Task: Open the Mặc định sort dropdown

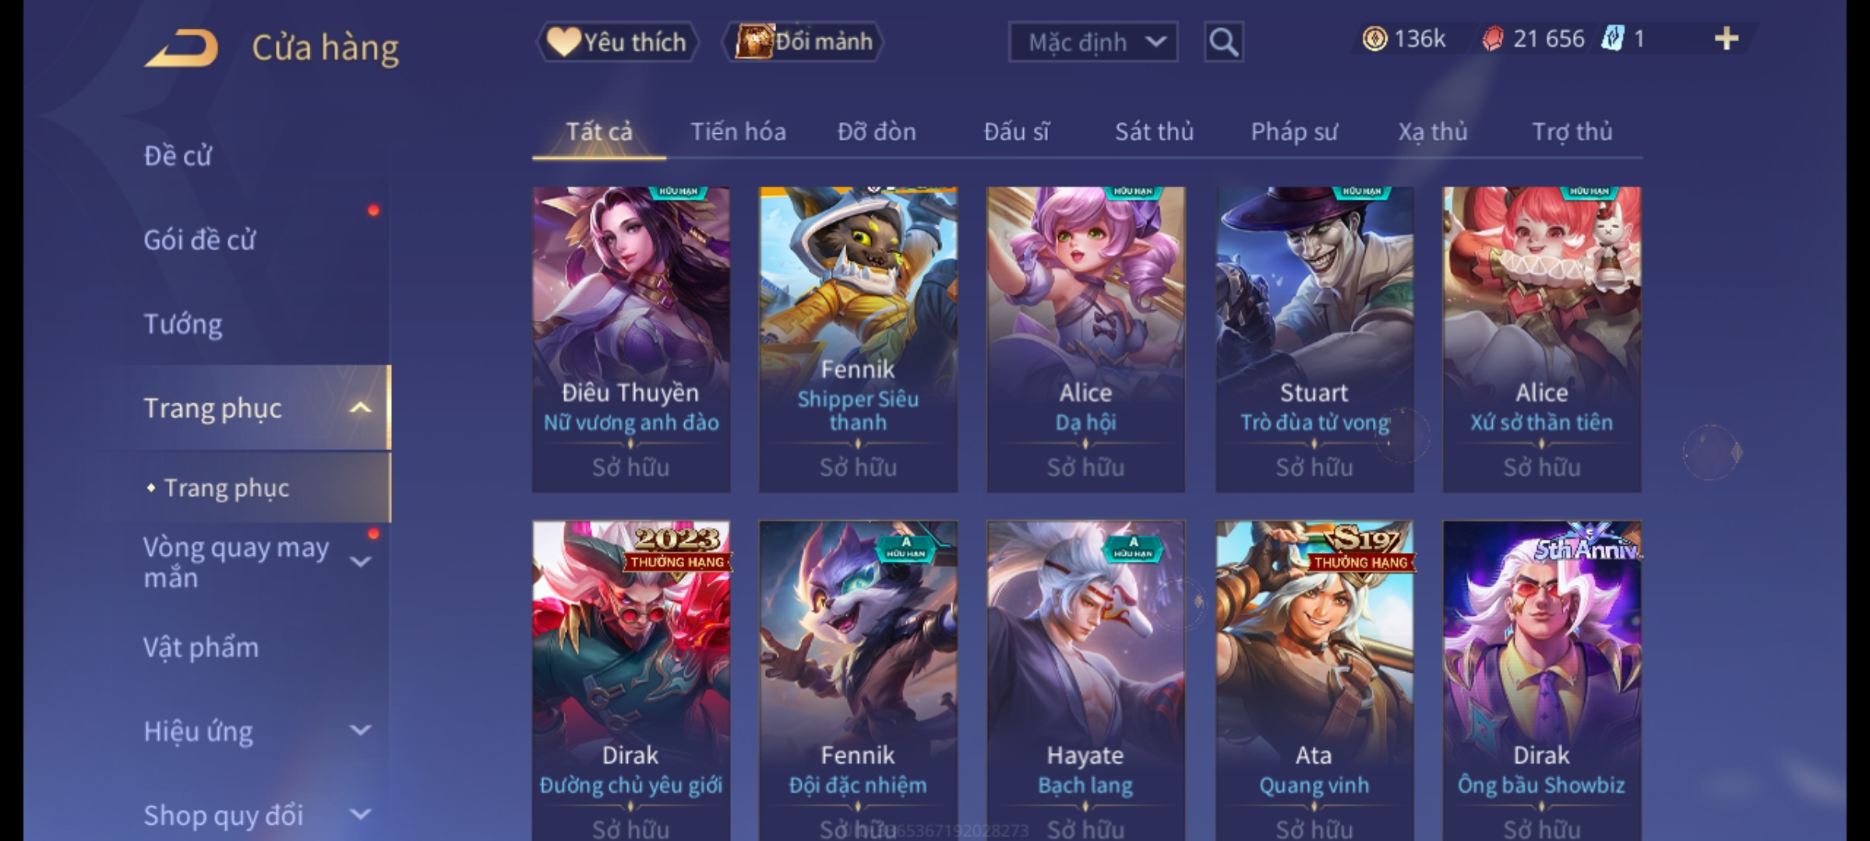Action: click(1093, 42)
